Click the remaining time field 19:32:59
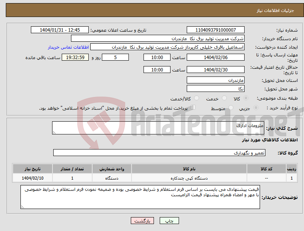The height and width of the screenshot is (231, 304). tap(75, 57)
